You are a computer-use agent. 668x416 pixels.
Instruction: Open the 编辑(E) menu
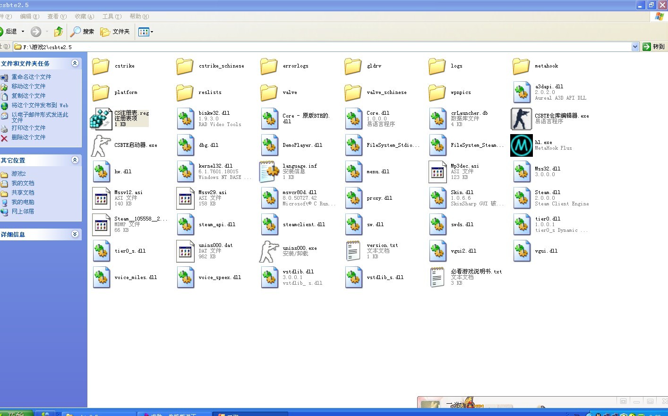click(x=30, y=17)
